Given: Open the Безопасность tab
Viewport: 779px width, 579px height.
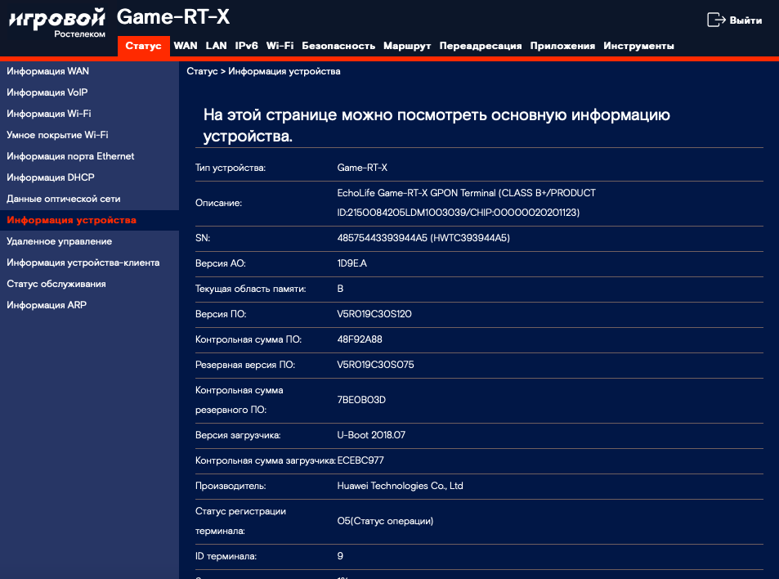Looking at the screenshot, I should [x=338, y=46].
